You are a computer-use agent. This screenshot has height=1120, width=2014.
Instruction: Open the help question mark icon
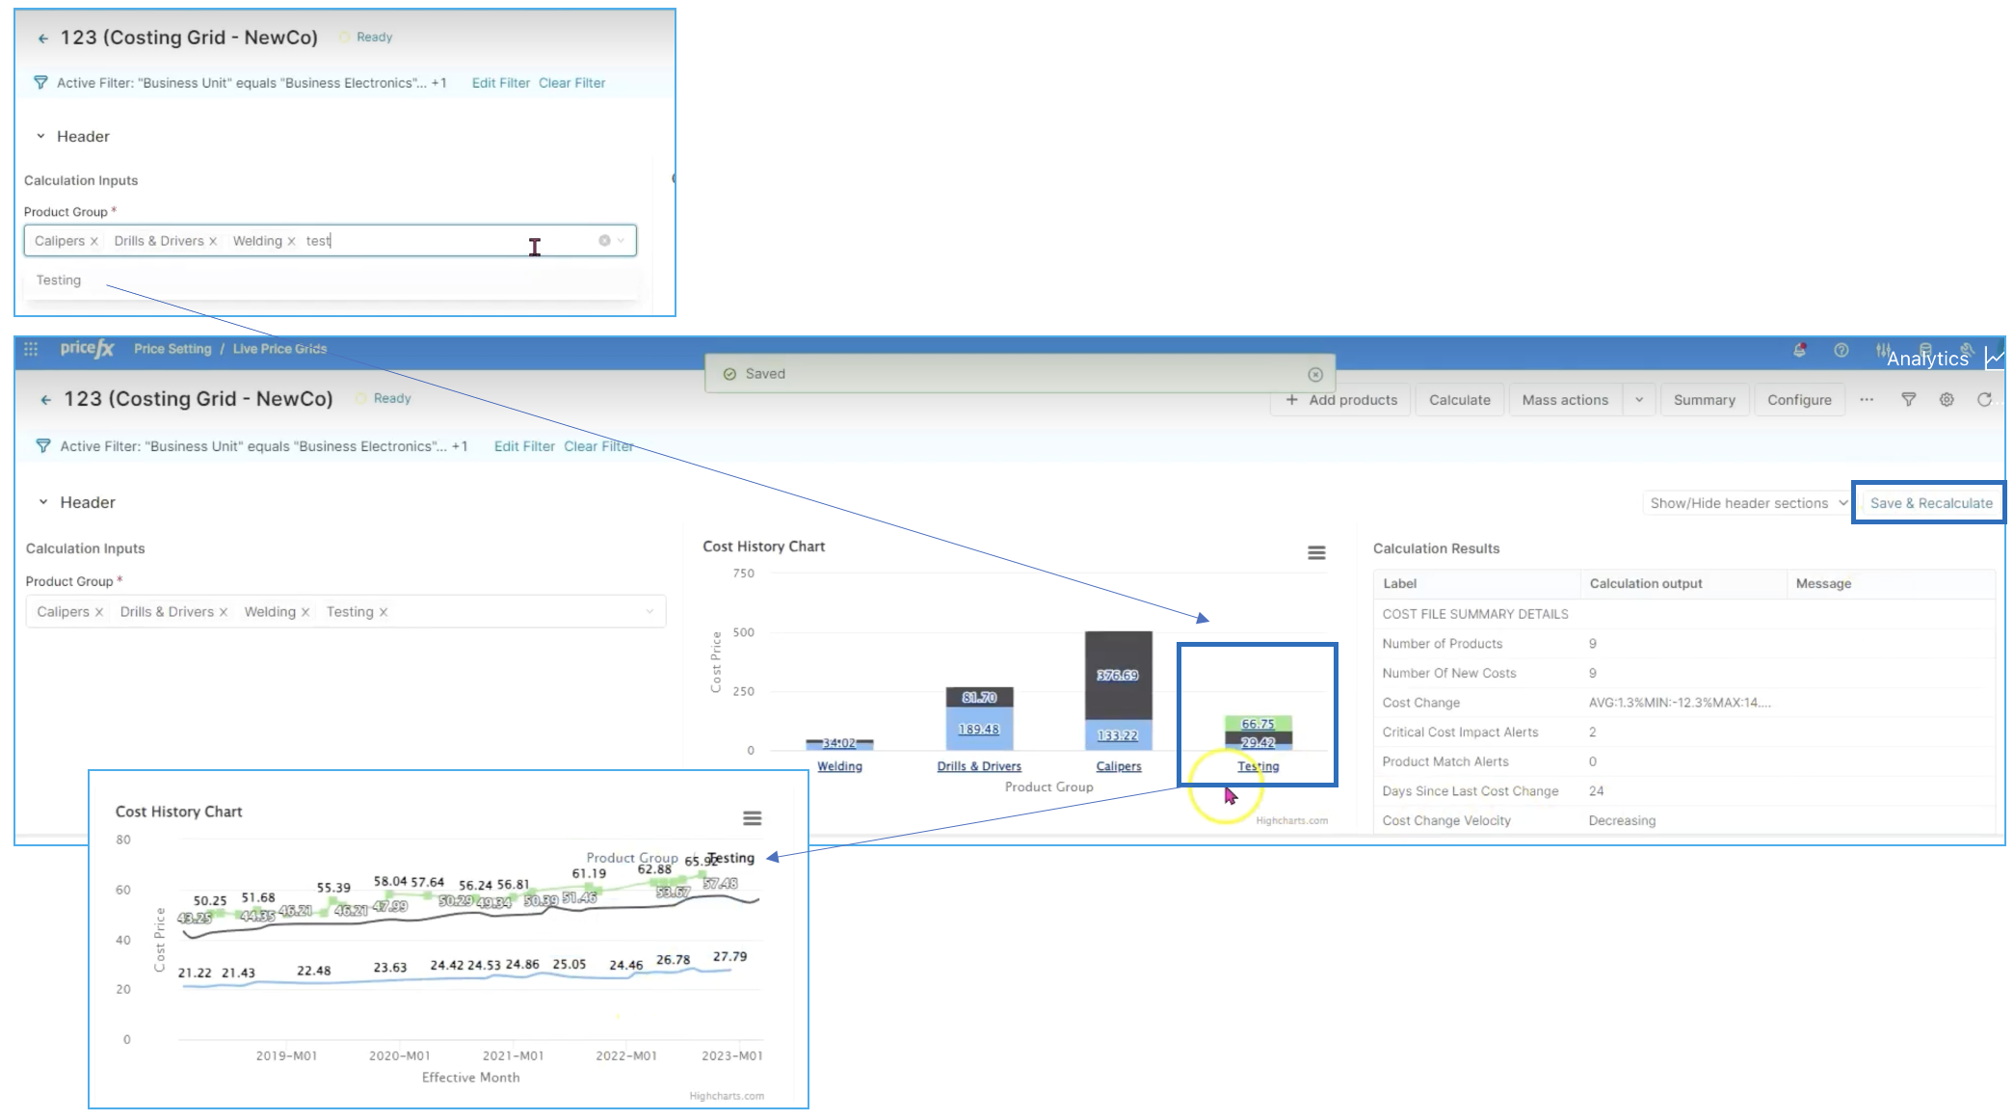1842,350
